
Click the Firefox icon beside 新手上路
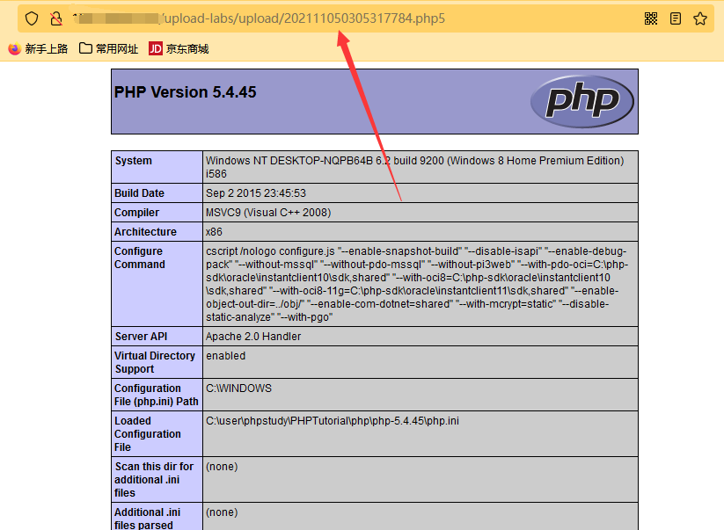(13, 48)
